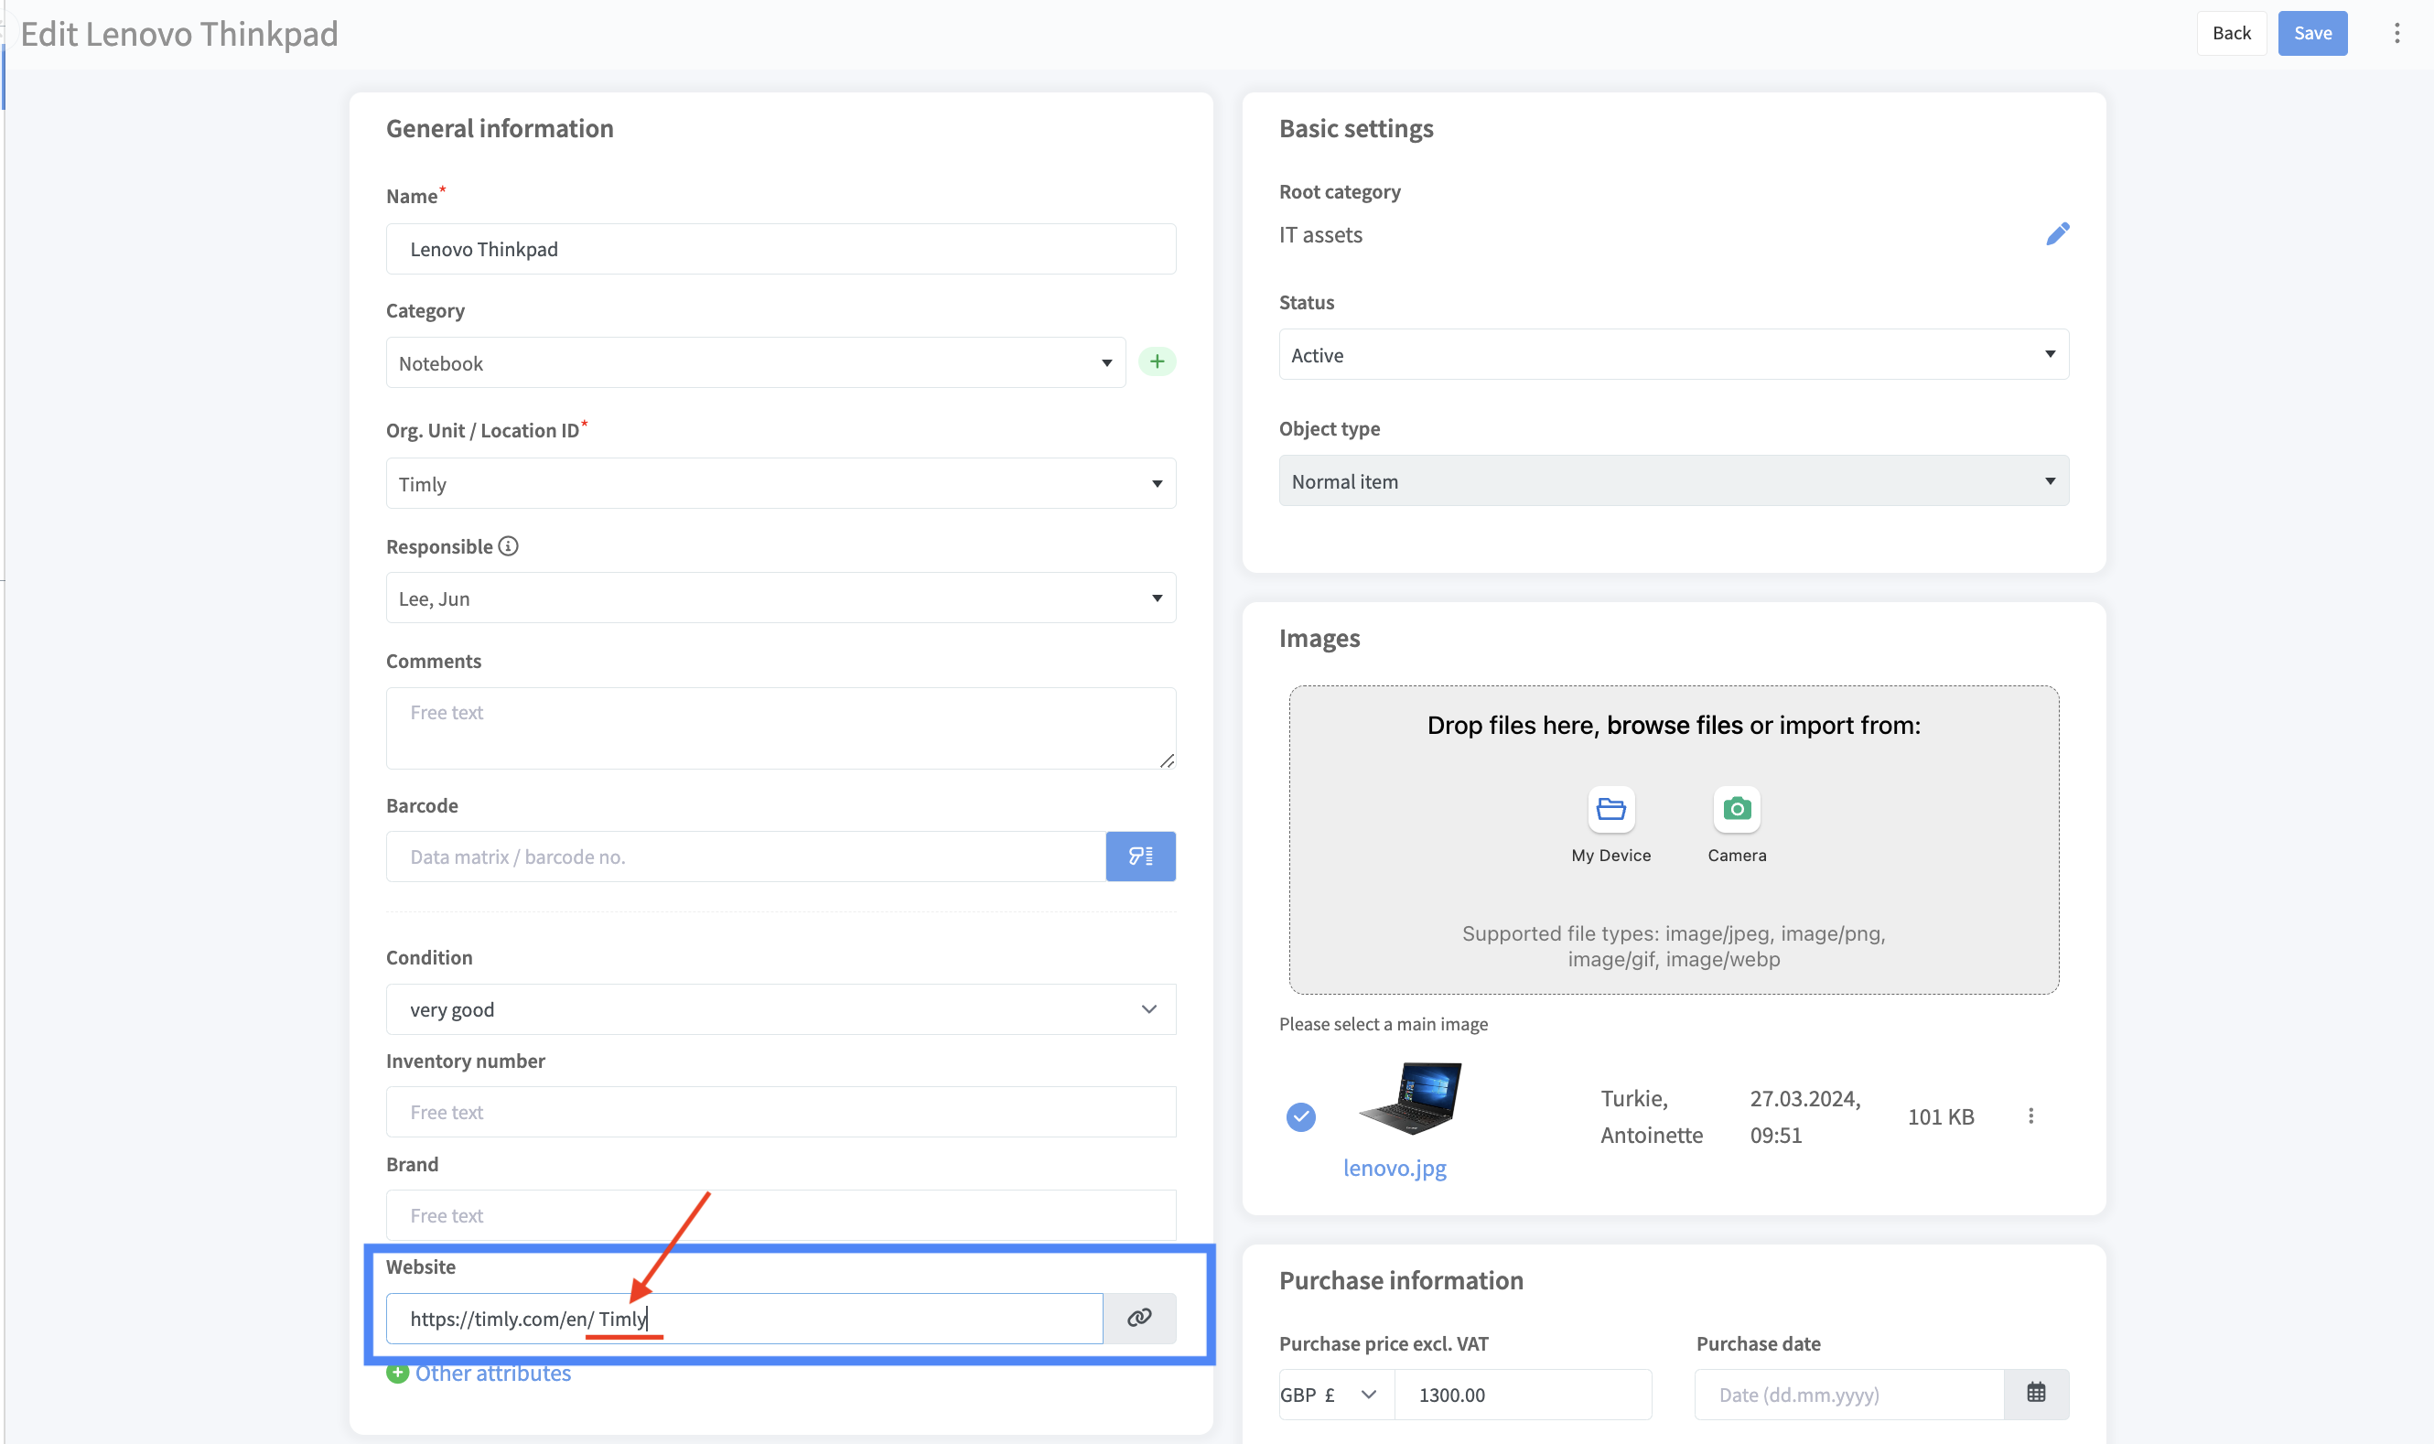This screenshot has height=1444, width=2434.
Task: Open options menu for lenovo.jpg row
Action: 2030,1116
